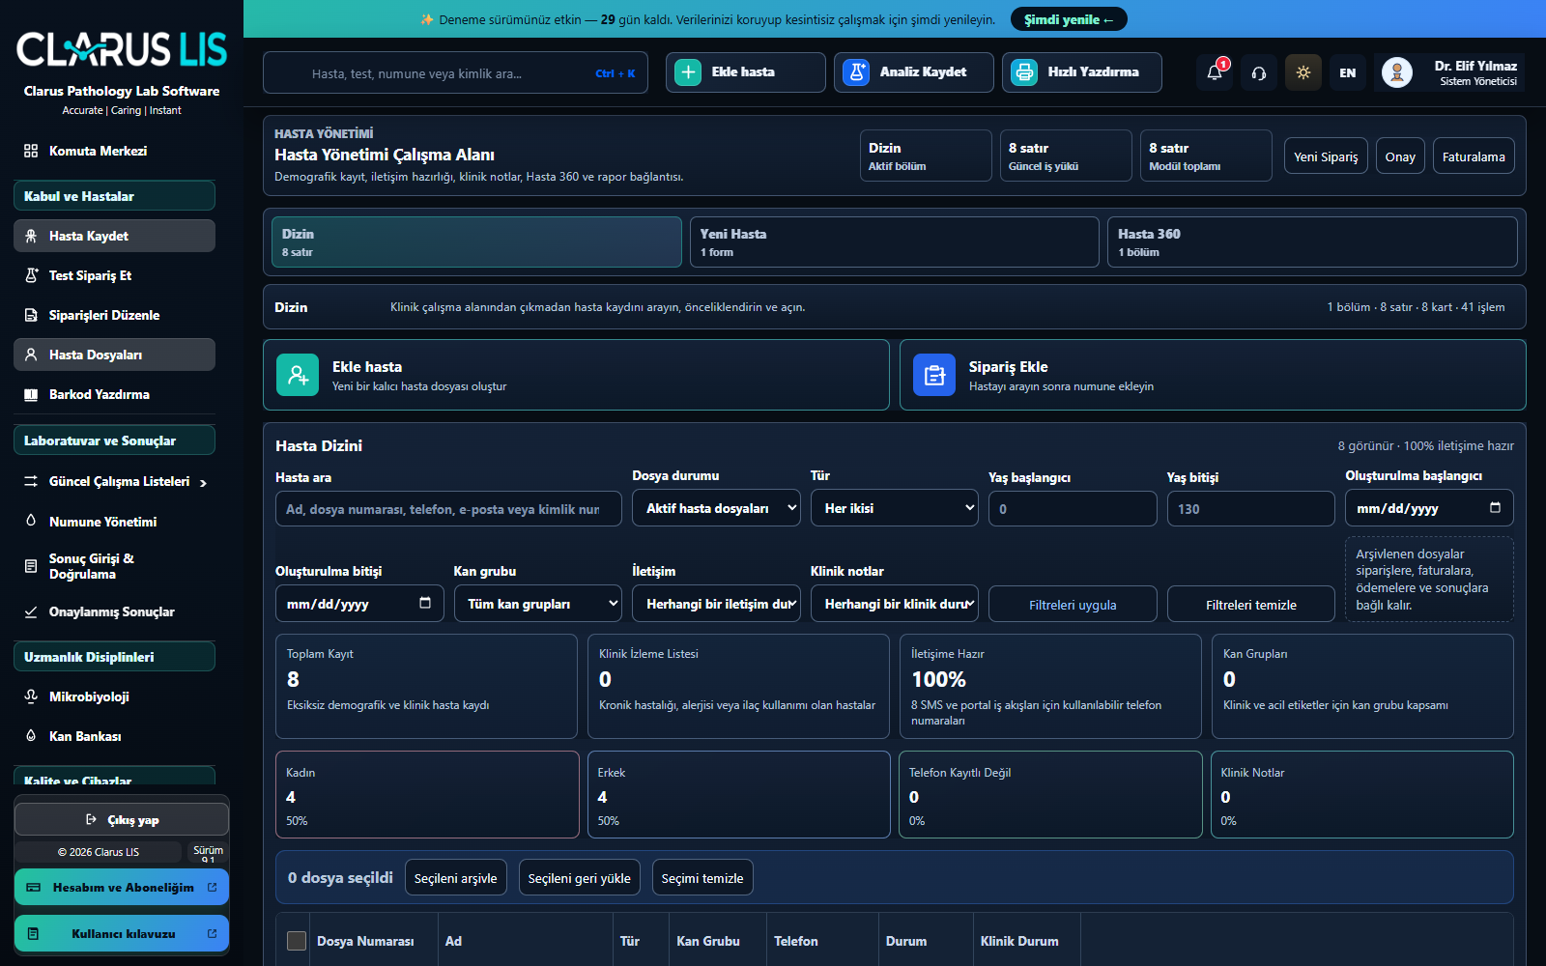The image size is (1546, 966).
Task: Tick the select-all checkbox in table header
Action: 297,941
